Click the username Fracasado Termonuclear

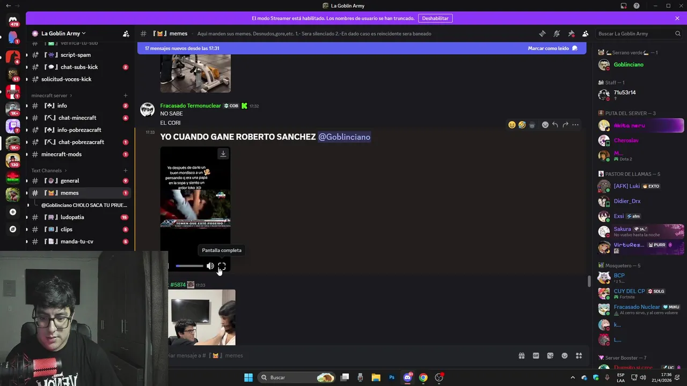coord(191,106)
